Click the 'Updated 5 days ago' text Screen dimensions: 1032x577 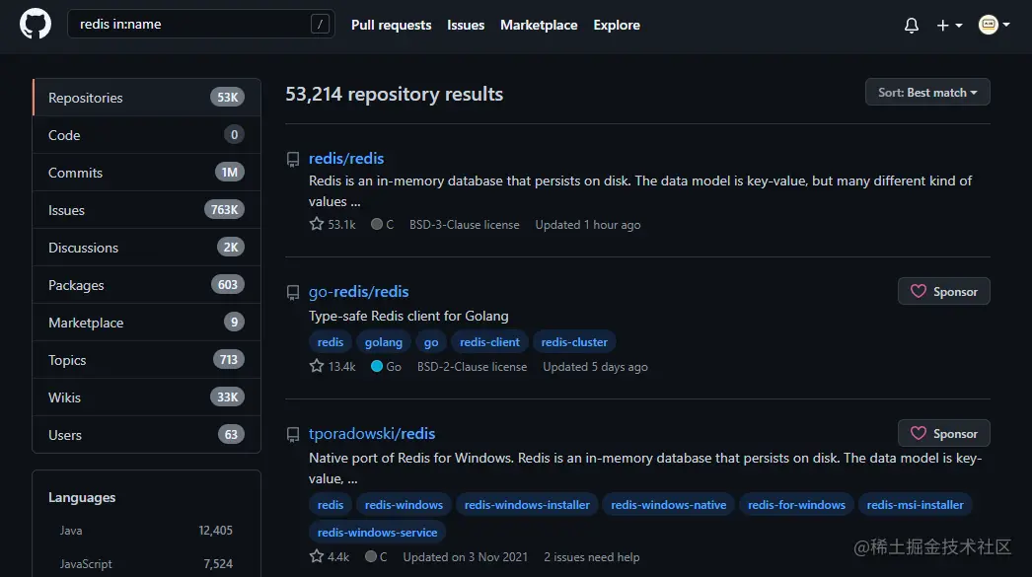point(596,367)
